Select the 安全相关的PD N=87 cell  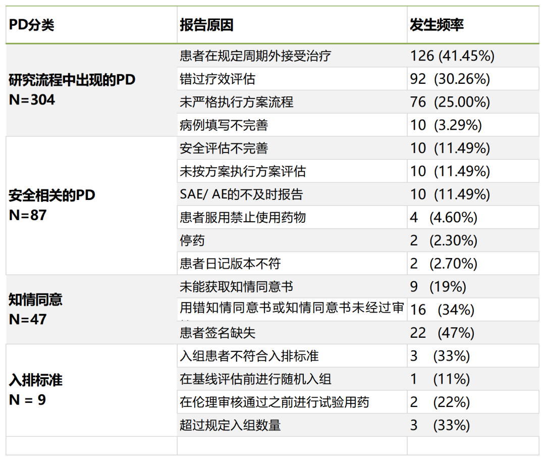[52, 205]
